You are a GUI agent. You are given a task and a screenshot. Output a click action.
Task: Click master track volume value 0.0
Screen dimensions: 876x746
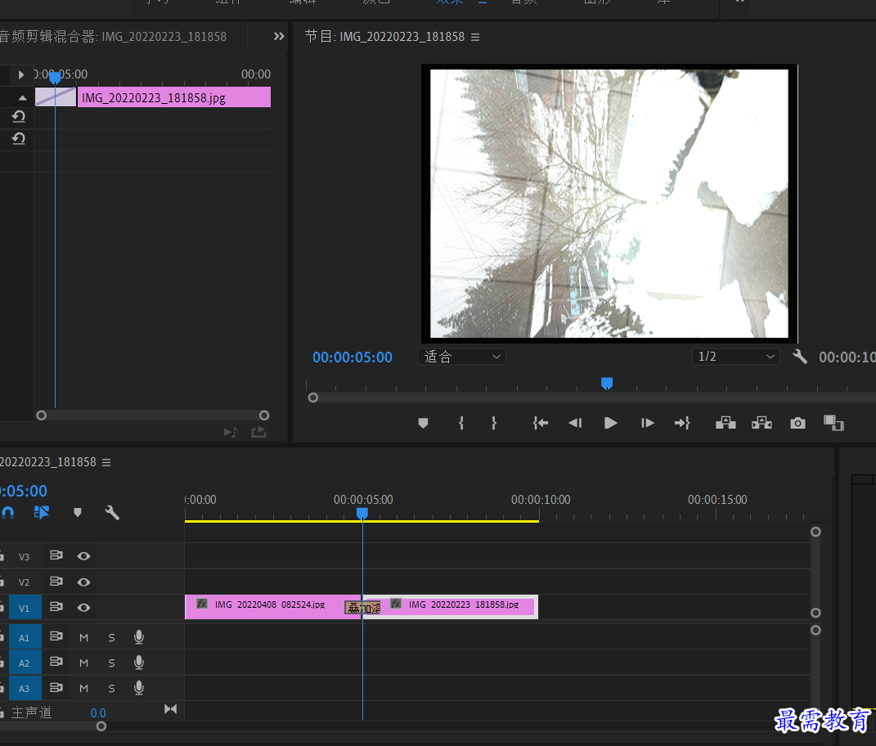pyautogui.click(x=98, y=713)
